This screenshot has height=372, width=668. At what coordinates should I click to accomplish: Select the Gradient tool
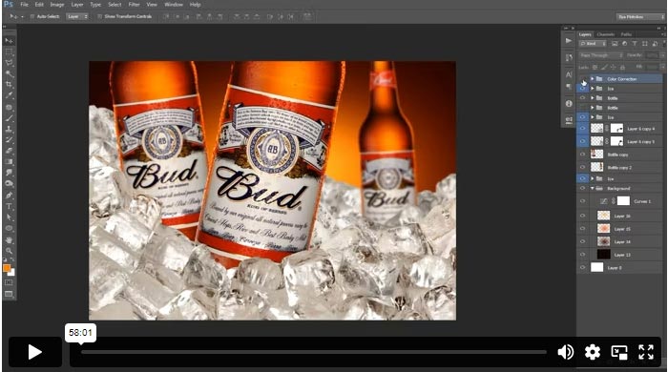click(9, 162)
